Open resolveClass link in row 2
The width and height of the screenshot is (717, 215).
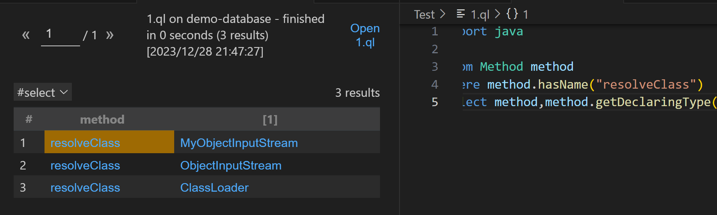(85, 165)
